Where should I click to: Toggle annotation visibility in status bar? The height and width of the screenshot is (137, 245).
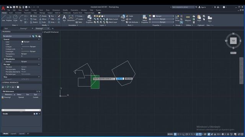pyautogui.click(x=209, y=134)
